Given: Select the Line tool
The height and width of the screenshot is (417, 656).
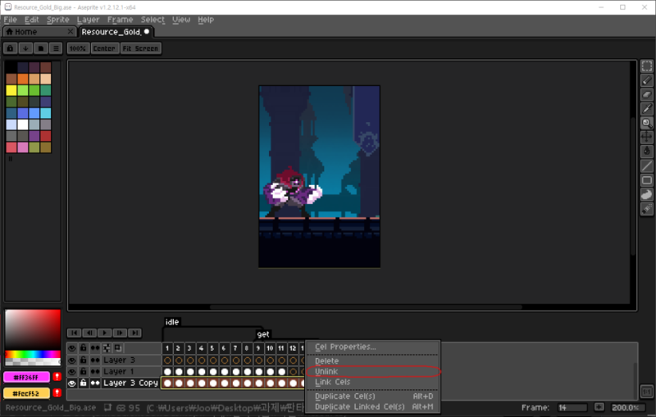Looking at the screenshot, I should (647, 165).
